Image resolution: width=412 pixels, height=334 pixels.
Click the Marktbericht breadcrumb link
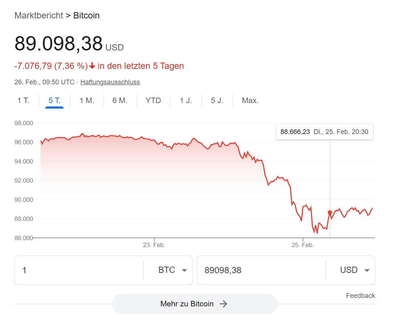coord(39,15)
